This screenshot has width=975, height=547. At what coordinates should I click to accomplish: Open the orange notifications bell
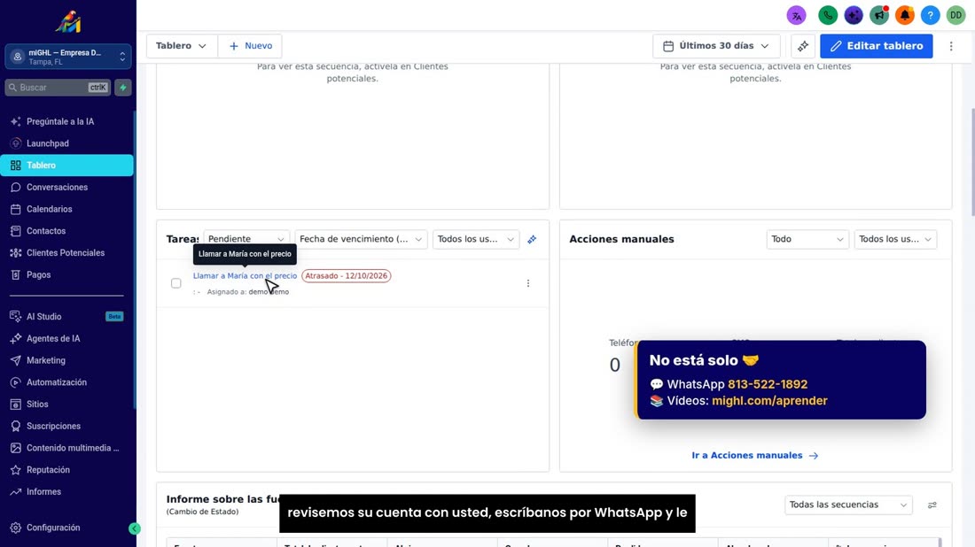(x=904, y=15)
